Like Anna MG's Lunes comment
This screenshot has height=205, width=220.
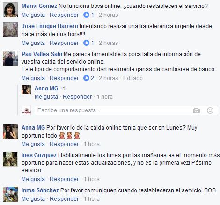[33, 144]
